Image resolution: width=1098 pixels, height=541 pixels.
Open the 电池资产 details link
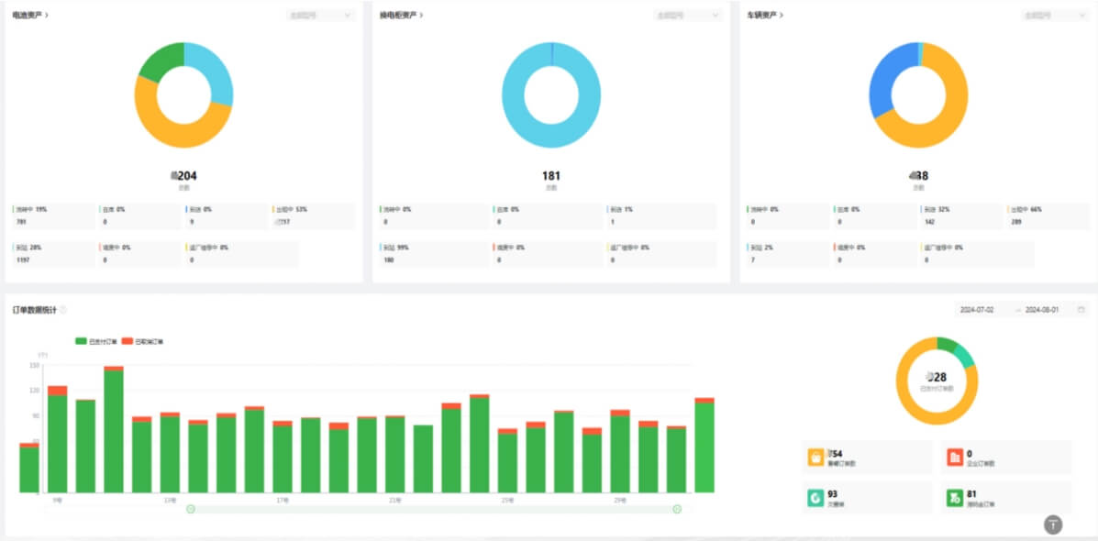pos(31,16)
